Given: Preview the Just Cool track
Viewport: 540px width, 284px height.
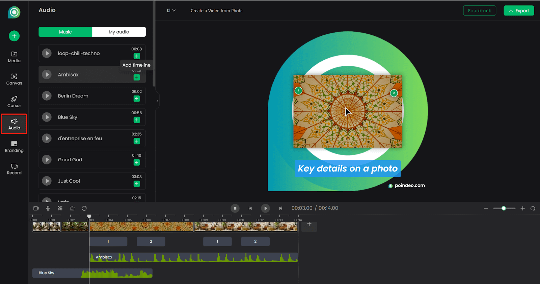Looking at the screenshot, I should (x=47, y=181).
